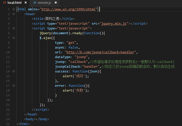Click the comment after jsonp: "callback"
This screenshot has width=182, height=126.
[132, 62]
